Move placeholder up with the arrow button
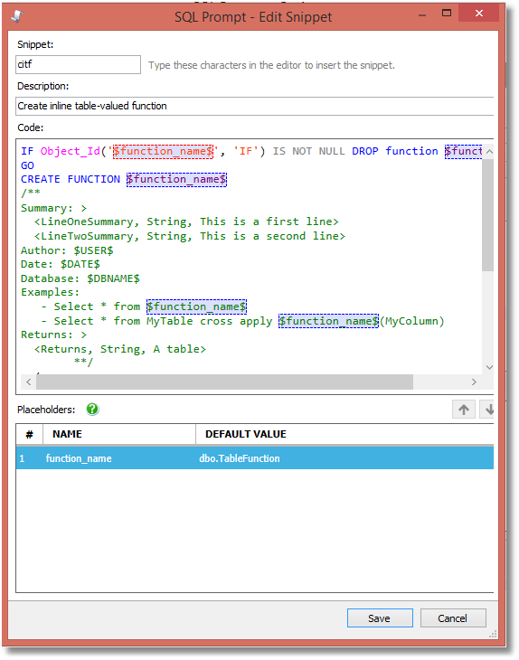This screenshot has width=519, height=660. click(x=464, y=410)
